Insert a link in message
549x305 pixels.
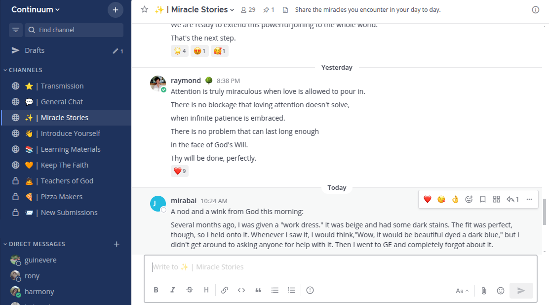(225, 290)
